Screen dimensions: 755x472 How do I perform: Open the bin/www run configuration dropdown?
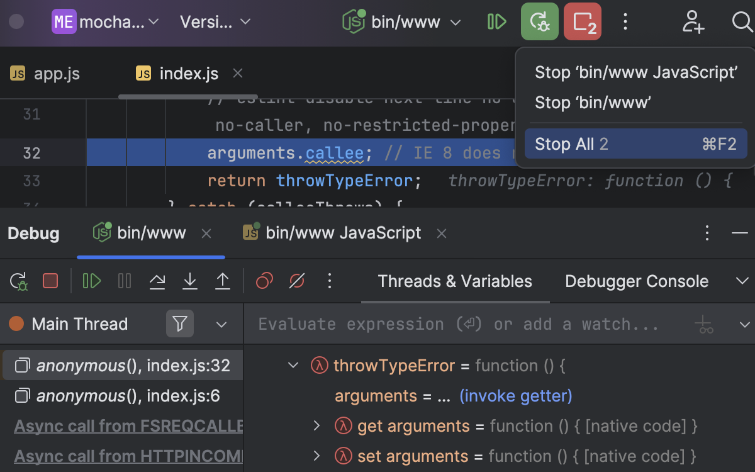click(455, 21)
